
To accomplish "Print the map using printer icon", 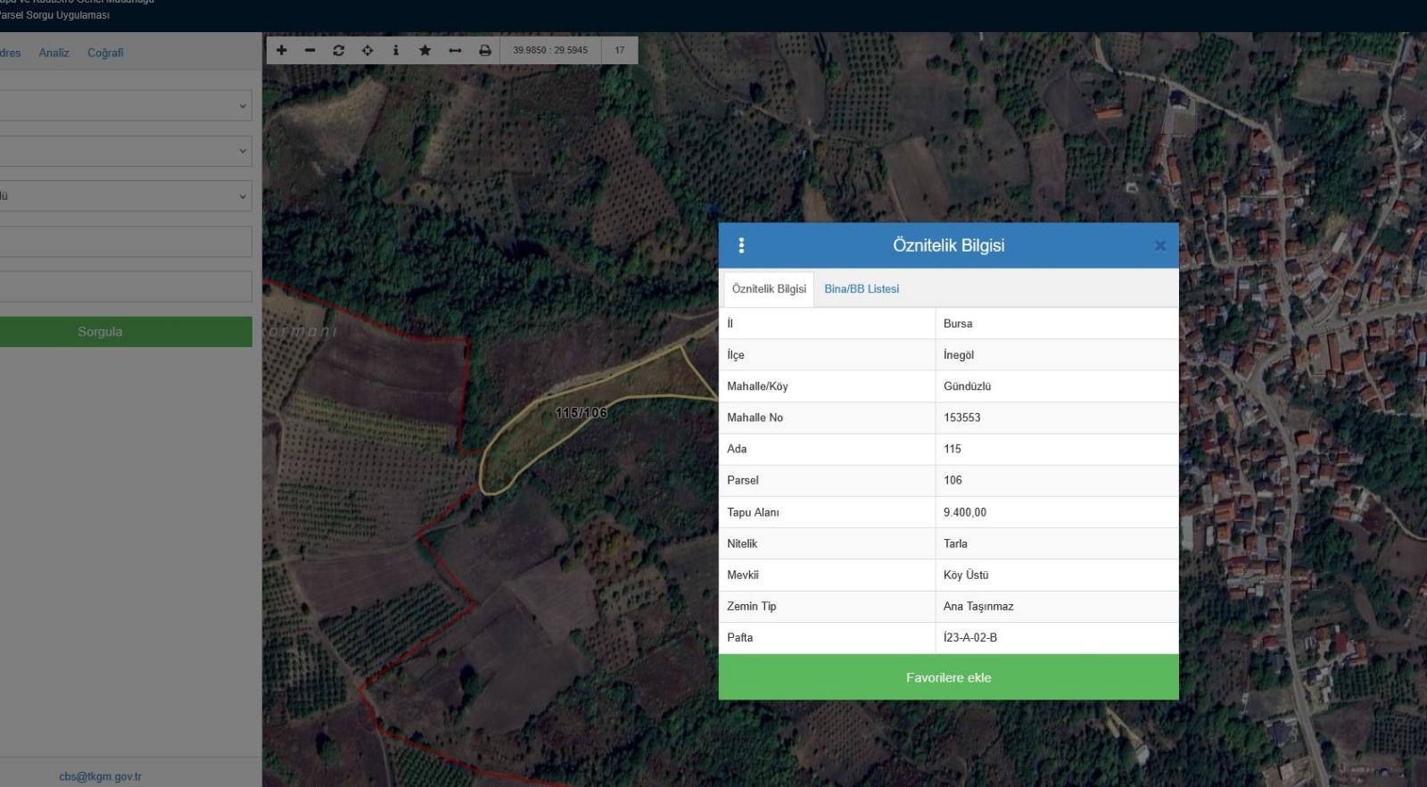I will pos(485,50).
